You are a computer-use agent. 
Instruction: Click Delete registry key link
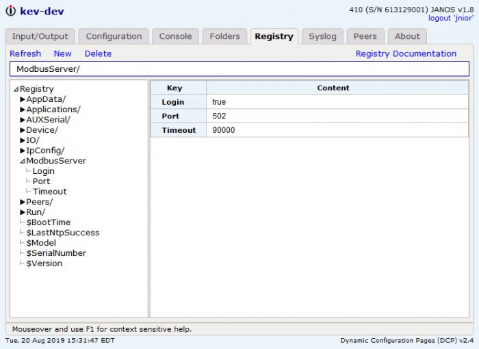[x=98, y=54]
